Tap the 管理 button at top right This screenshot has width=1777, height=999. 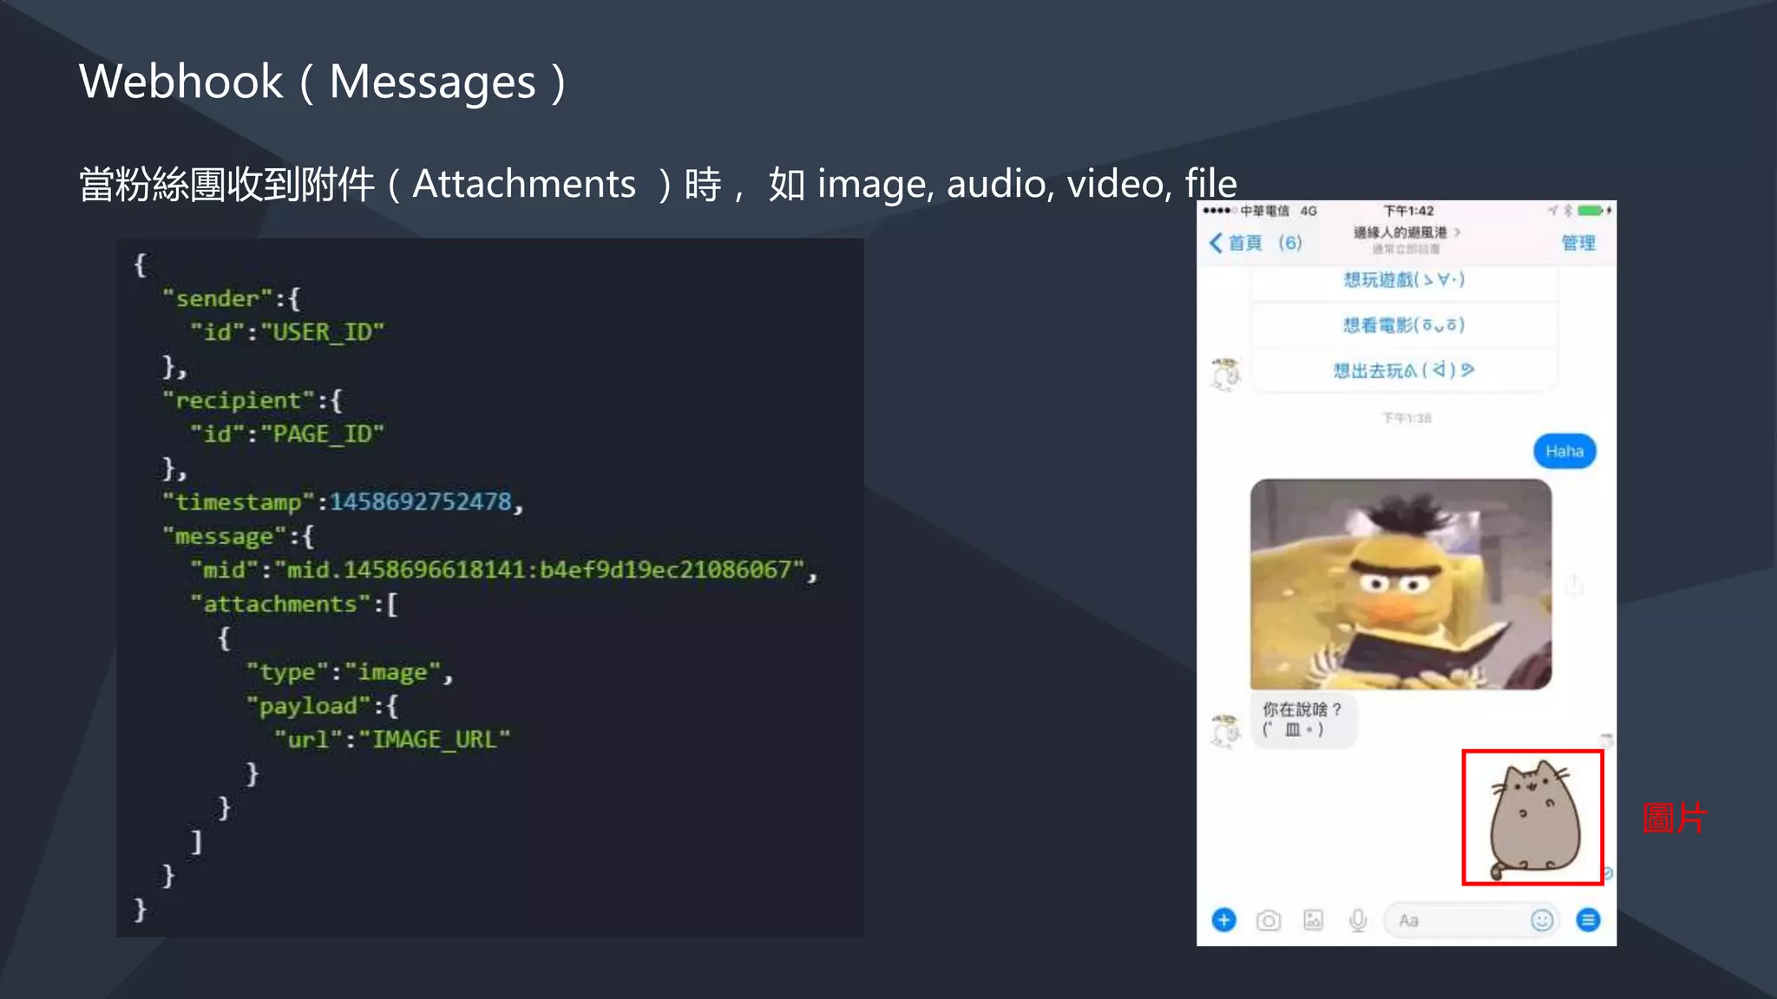point(1578,243)
